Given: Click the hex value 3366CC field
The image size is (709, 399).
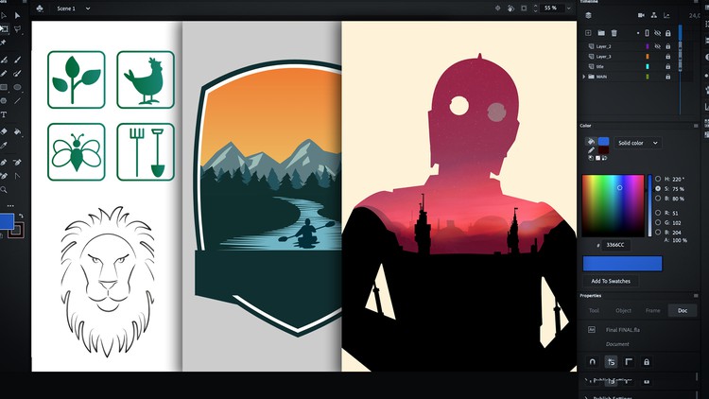Looking at the screenshot, I should click(x=616, y=245).
